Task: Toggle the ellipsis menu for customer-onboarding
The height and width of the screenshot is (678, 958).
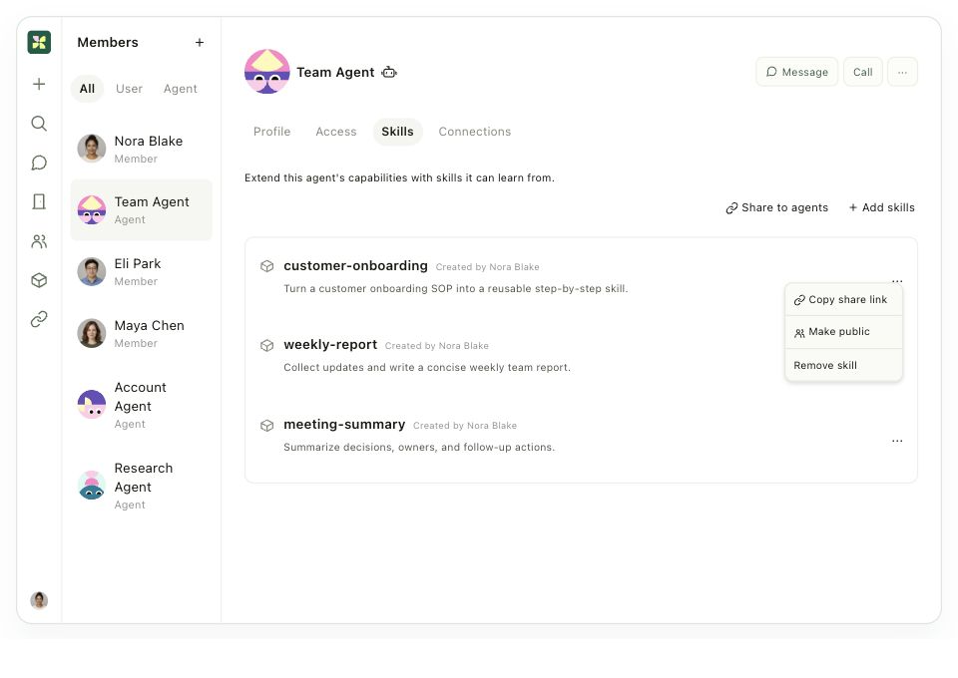Action: (897, 281)
